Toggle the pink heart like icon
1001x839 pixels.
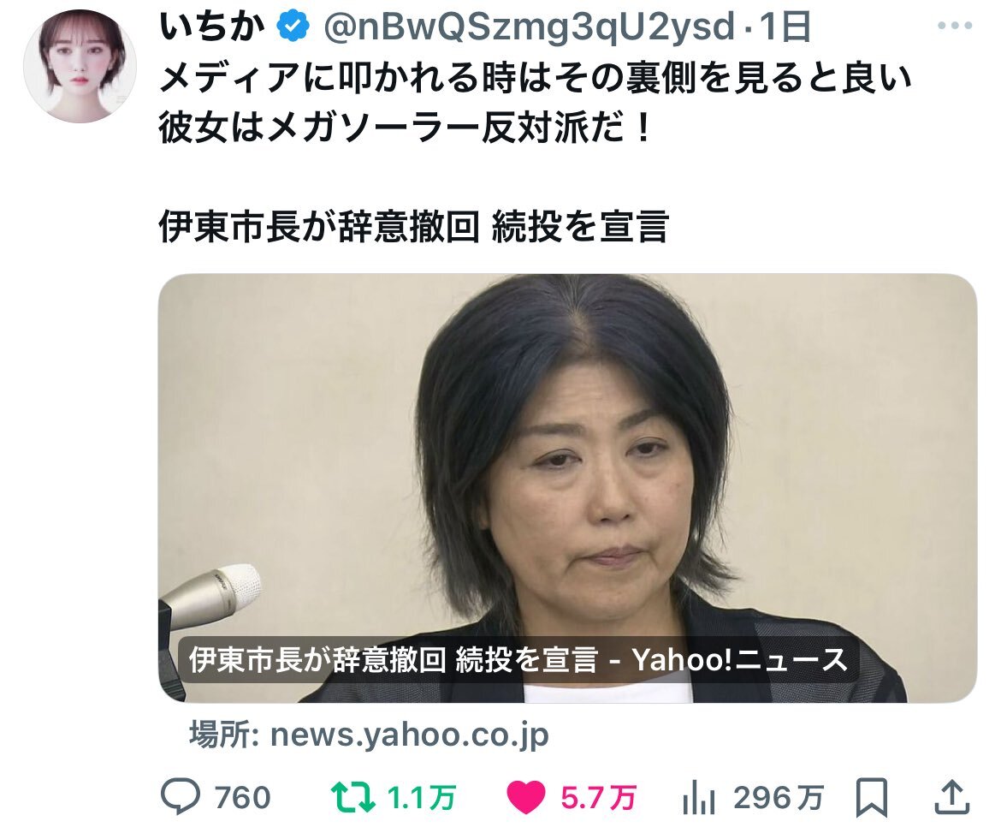click(525, 798)
